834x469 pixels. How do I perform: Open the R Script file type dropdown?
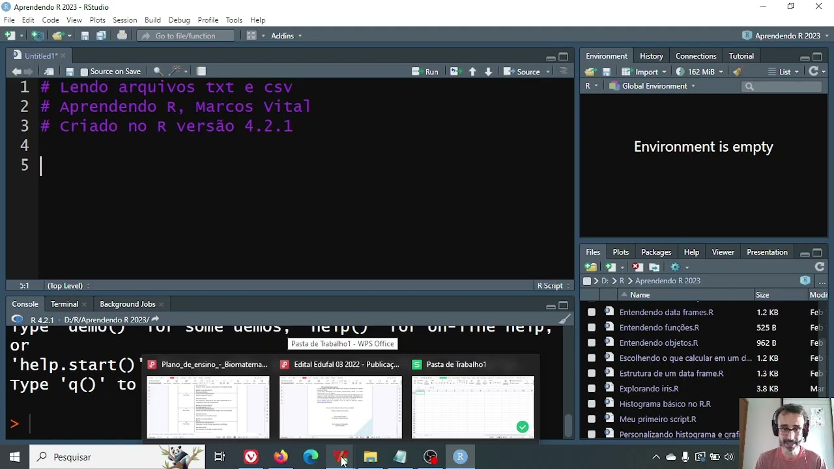tap(553, 285)
